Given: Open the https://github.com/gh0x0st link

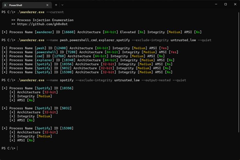Looking at the screenshot, I should [x=42, y=24].
